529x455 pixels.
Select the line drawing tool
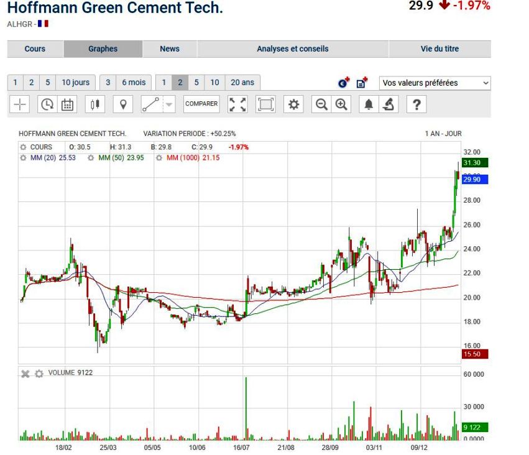coord(152,104)
